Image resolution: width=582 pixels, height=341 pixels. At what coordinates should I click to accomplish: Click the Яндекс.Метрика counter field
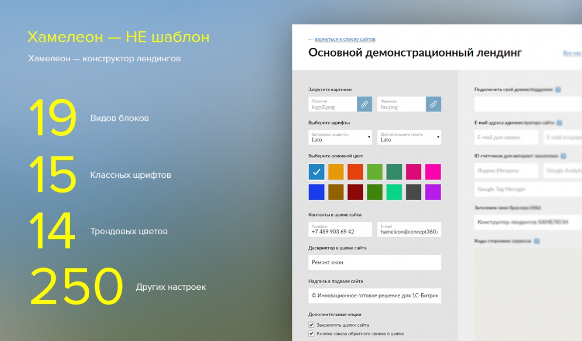click(x=506, y=170)
